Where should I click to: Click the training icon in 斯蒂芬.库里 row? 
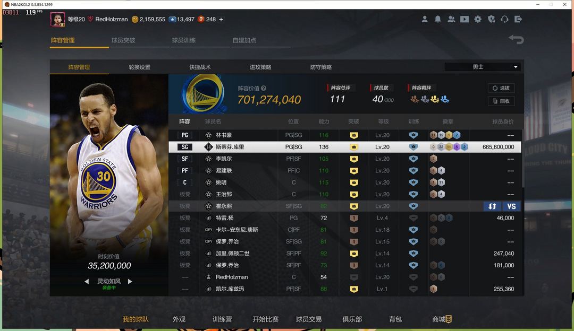pyautogui.click(x=413, y=147)
